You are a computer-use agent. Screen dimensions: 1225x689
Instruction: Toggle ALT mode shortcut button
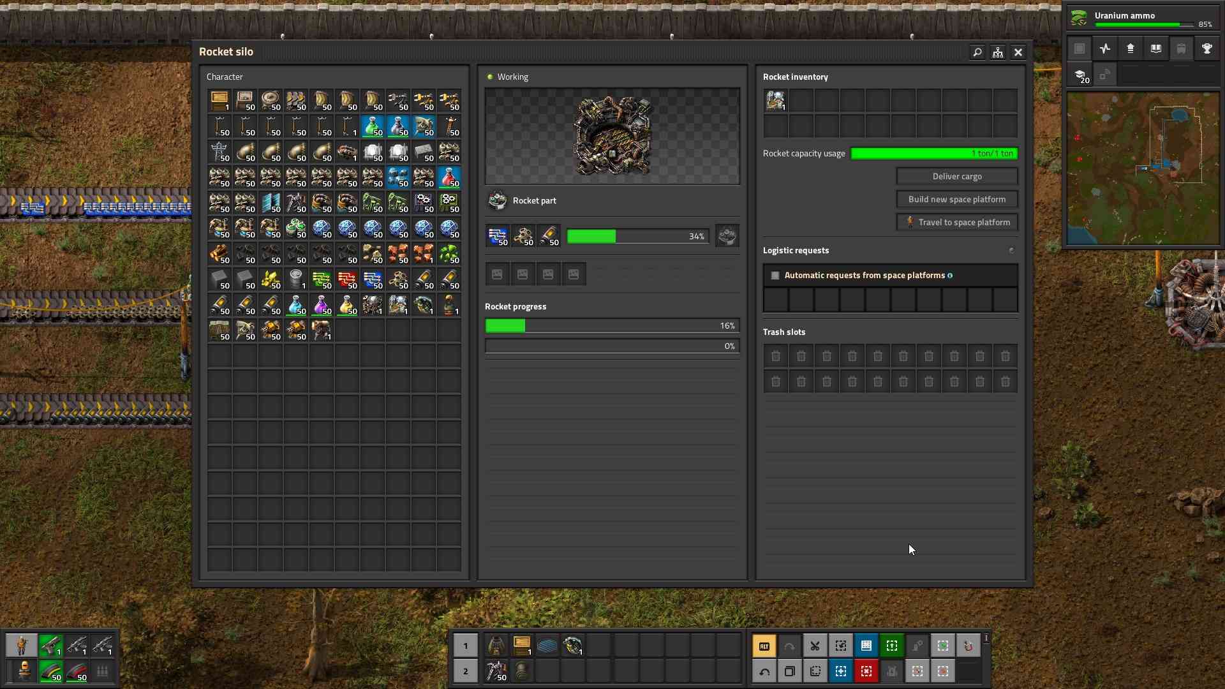click(764, 646)
